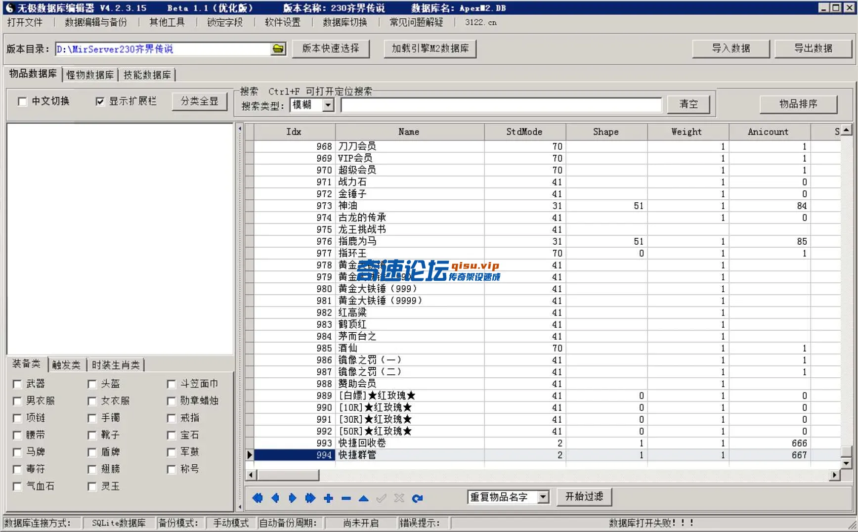858x532 pixels.
Task: Check the 头盔 category checkbox
Action: click(92, 384)
